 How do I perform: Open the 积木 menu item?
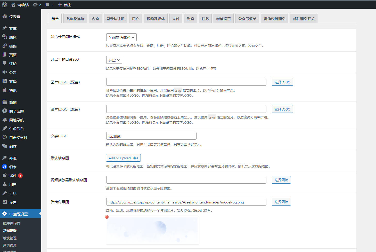[x=13, y=167]
